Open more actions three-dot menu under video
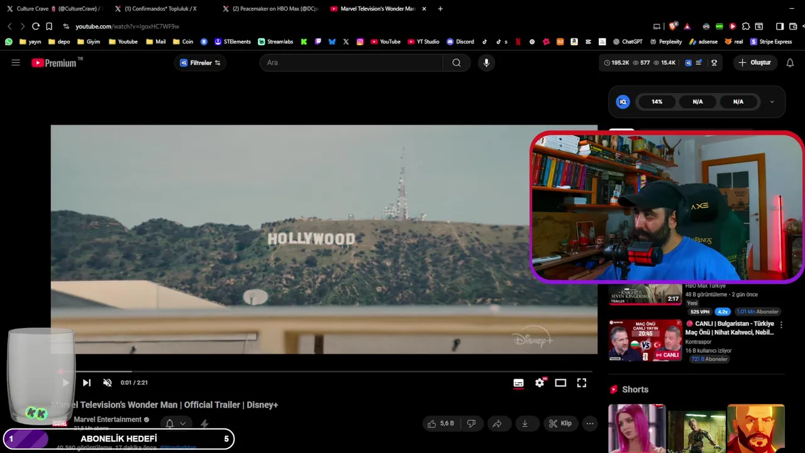This screenshot has width=805, height=453. pos(590,423)
